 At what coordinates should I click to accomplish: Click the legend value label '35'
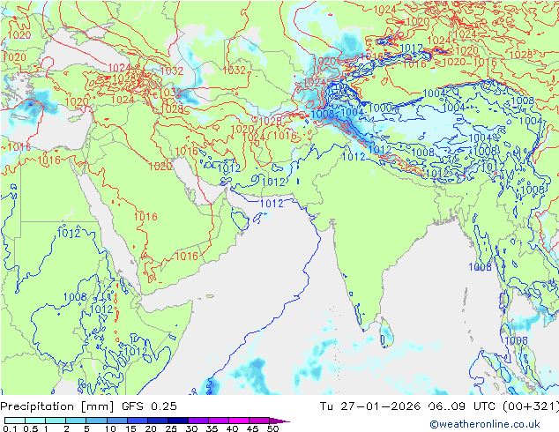(212, 428)
